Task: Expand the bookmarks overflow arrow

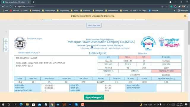Action: (x=175, y=11)
